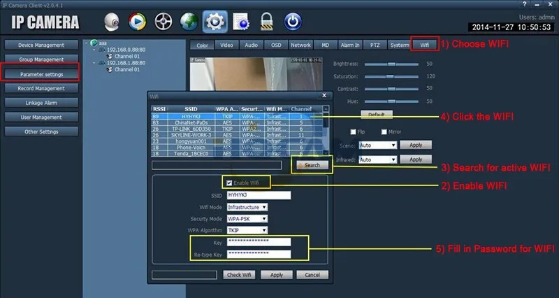Click Apply next to Infrared
The image size is (559, 298).
tap(416, 159)
